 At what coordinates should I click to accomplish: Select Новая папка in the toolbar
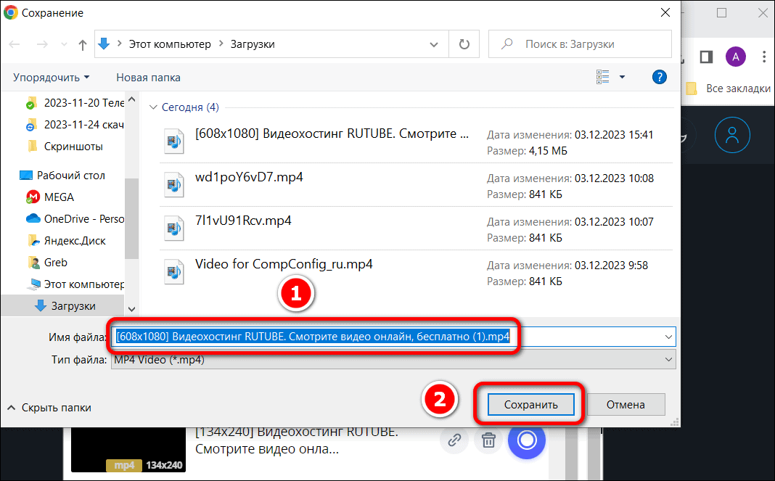pyautogui.click(x=148, y=78)
